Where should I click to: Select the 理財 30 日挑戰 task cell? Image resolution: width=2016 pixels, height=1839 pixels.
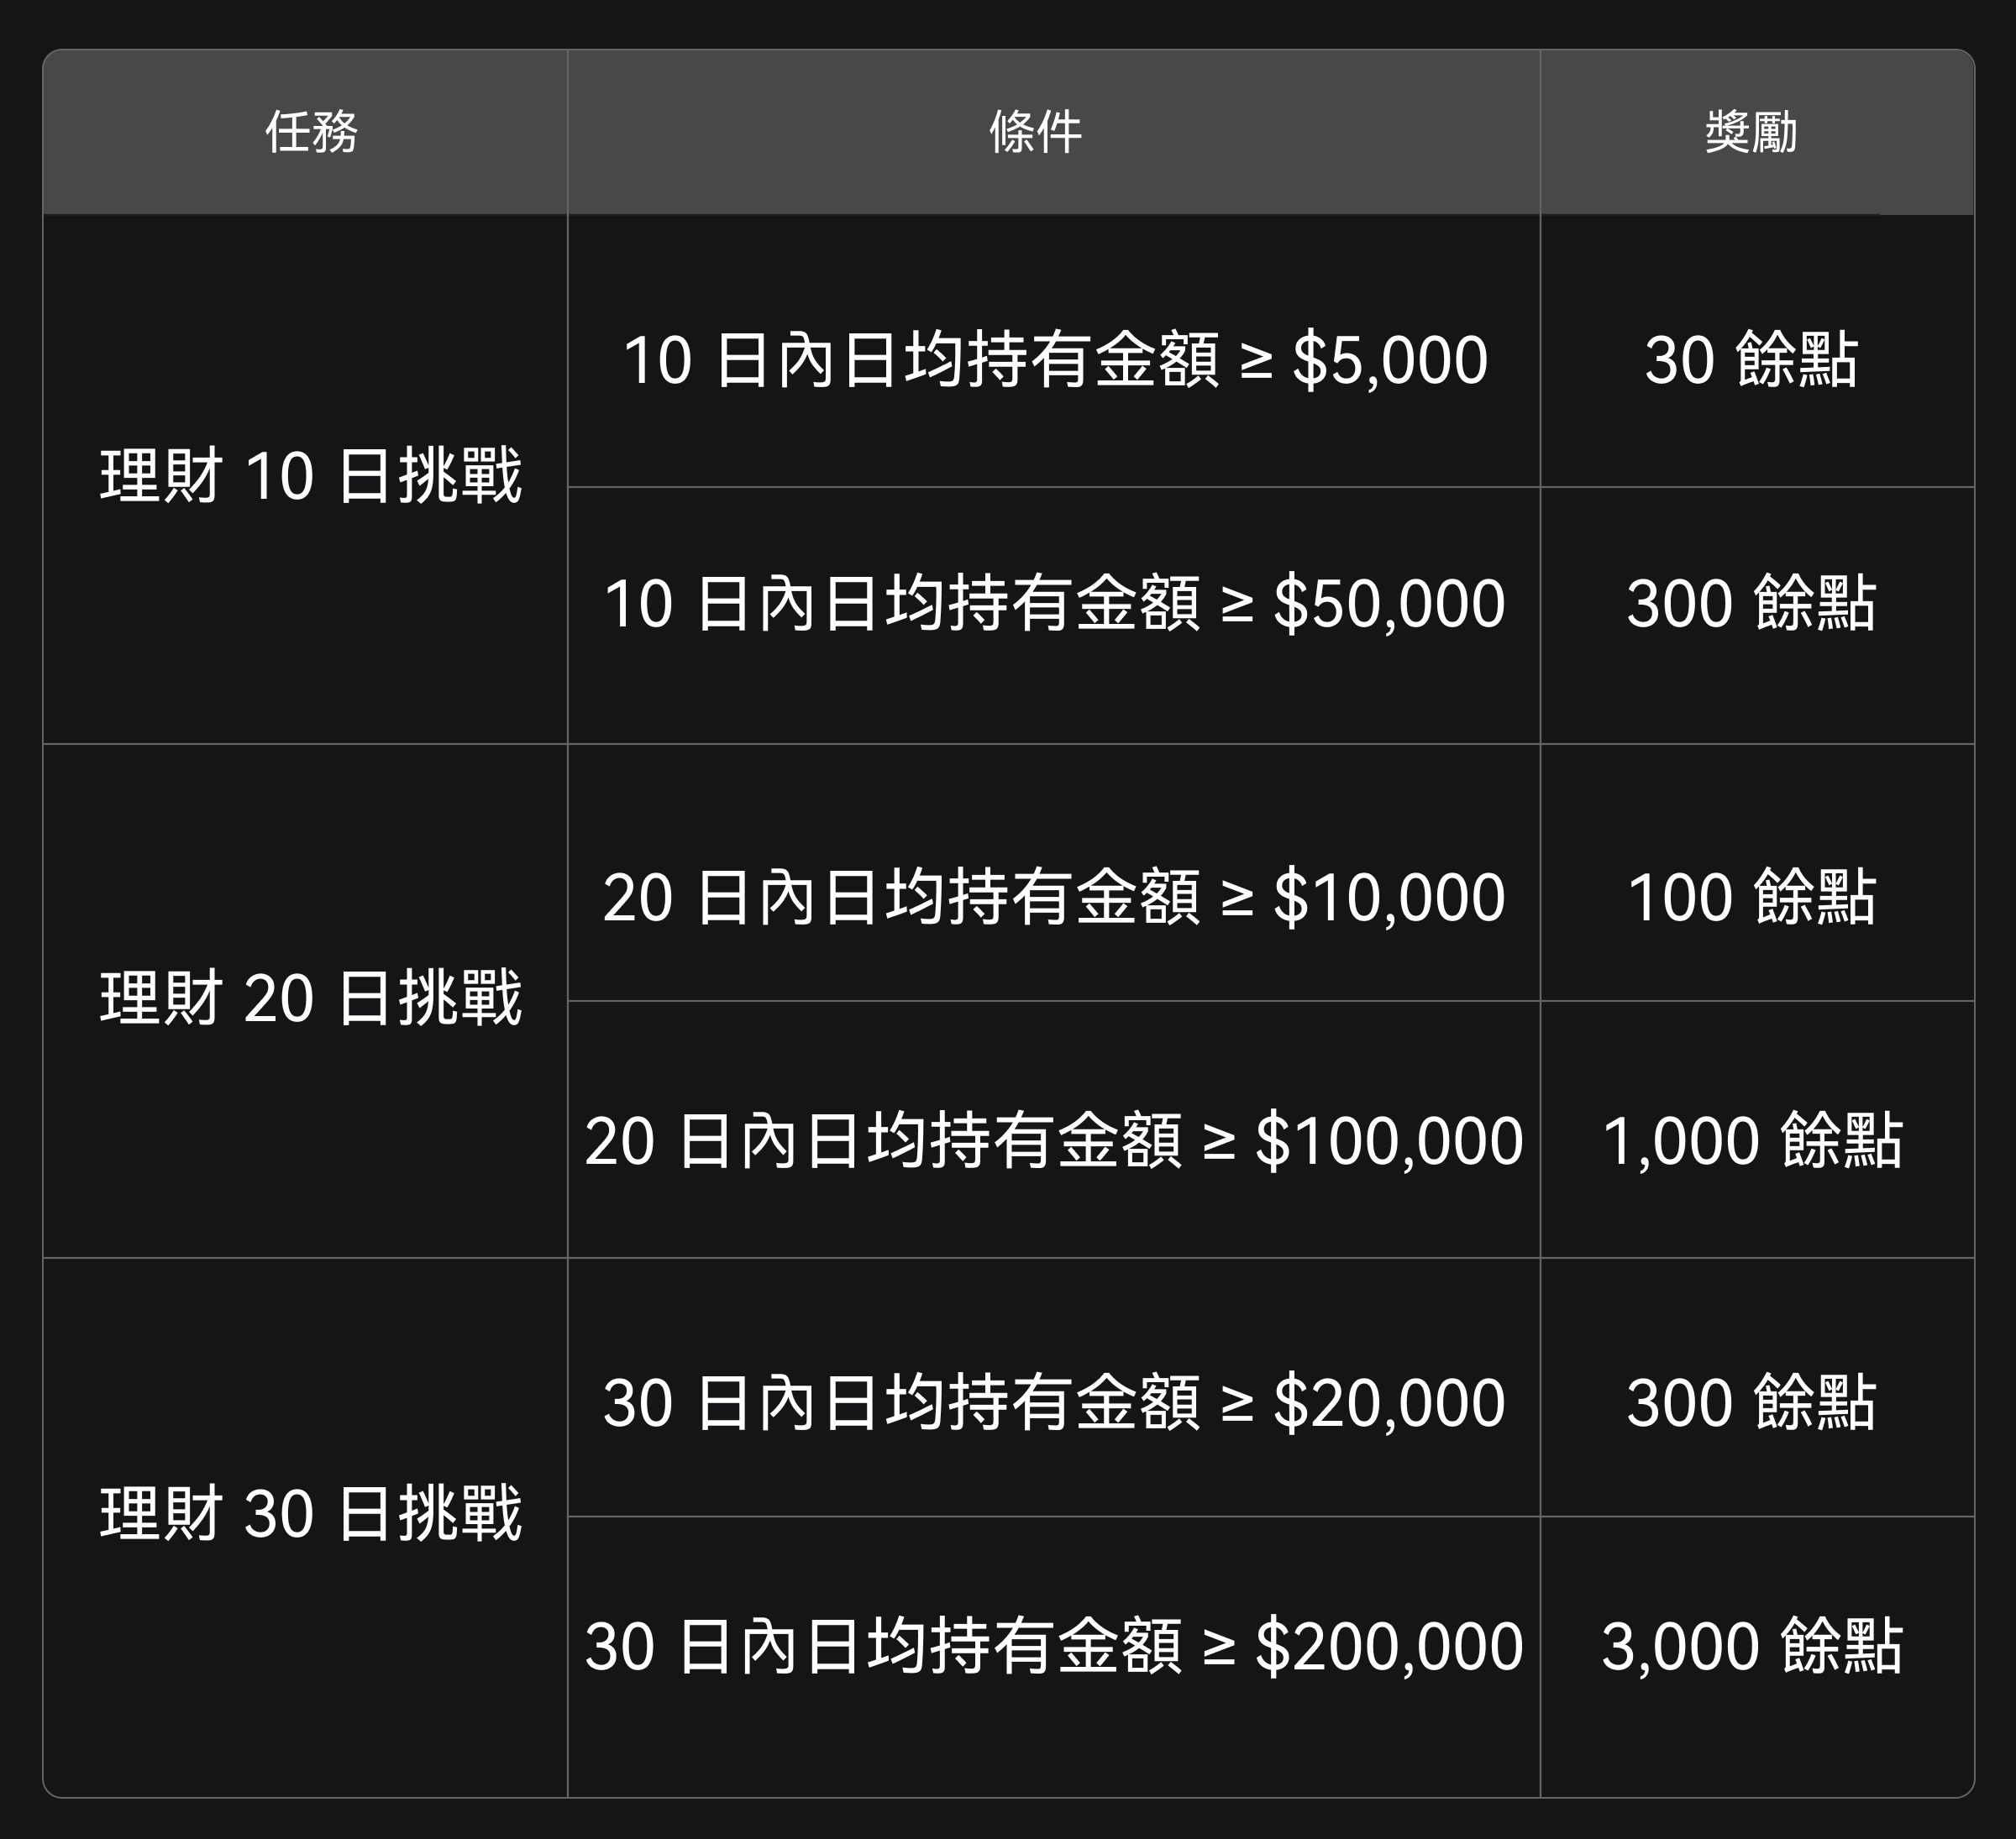[x=311, y=1513]
